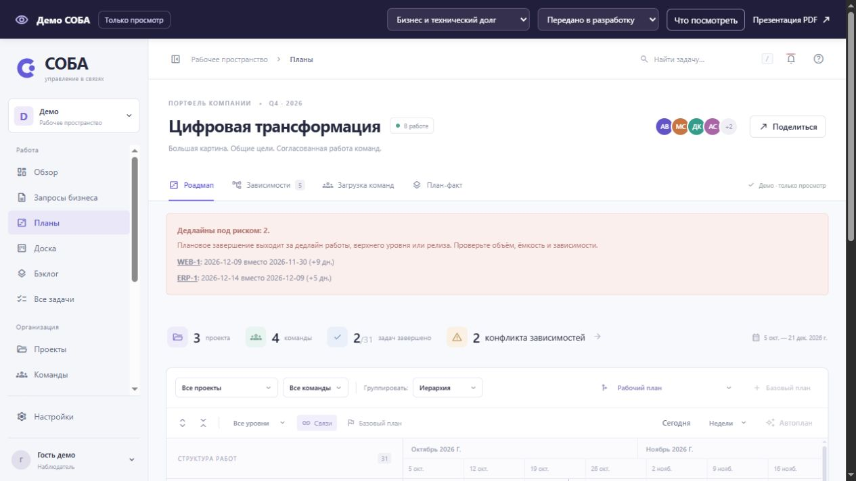Screen dimensions: 856x481
Task: Open Презентация PDF link
Action: 791,20
